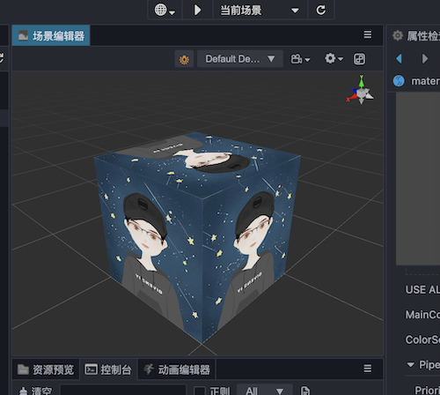The height and width of the screenshot is (395, 440).
Task: Click the play preview button
Action: click(197, 10)
